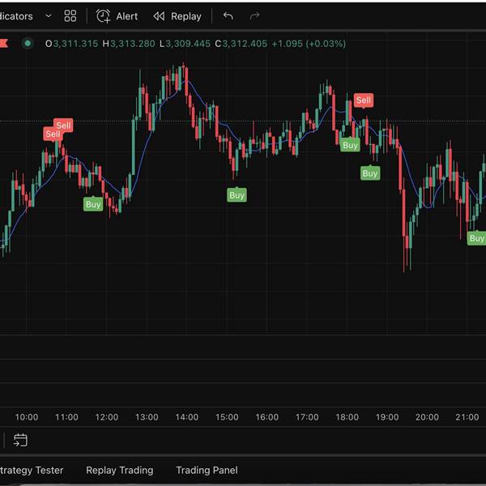
Task: Open the Replay Trading tab
Action: click(x=120, y=470)
